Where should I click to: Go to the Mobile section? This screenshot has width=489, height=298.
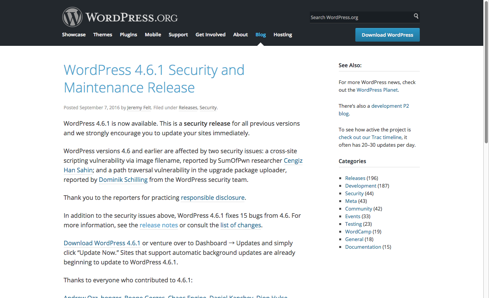tap(153, 34)
